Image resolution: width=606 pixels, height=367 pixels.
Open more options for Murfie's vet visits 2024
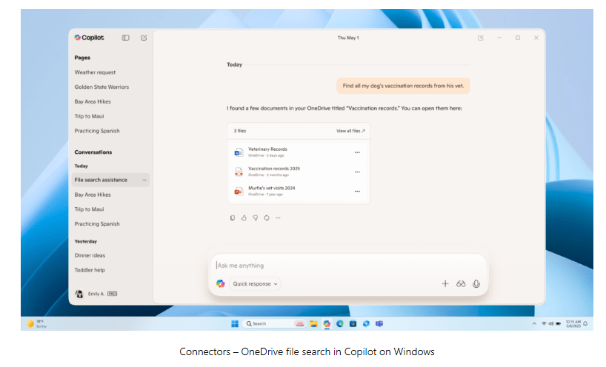[x=357, y=191]
